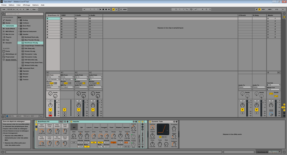This screenshot has height=155, width=287.
Task: Open the Affichage menu
Action: (x=26, y=5)
